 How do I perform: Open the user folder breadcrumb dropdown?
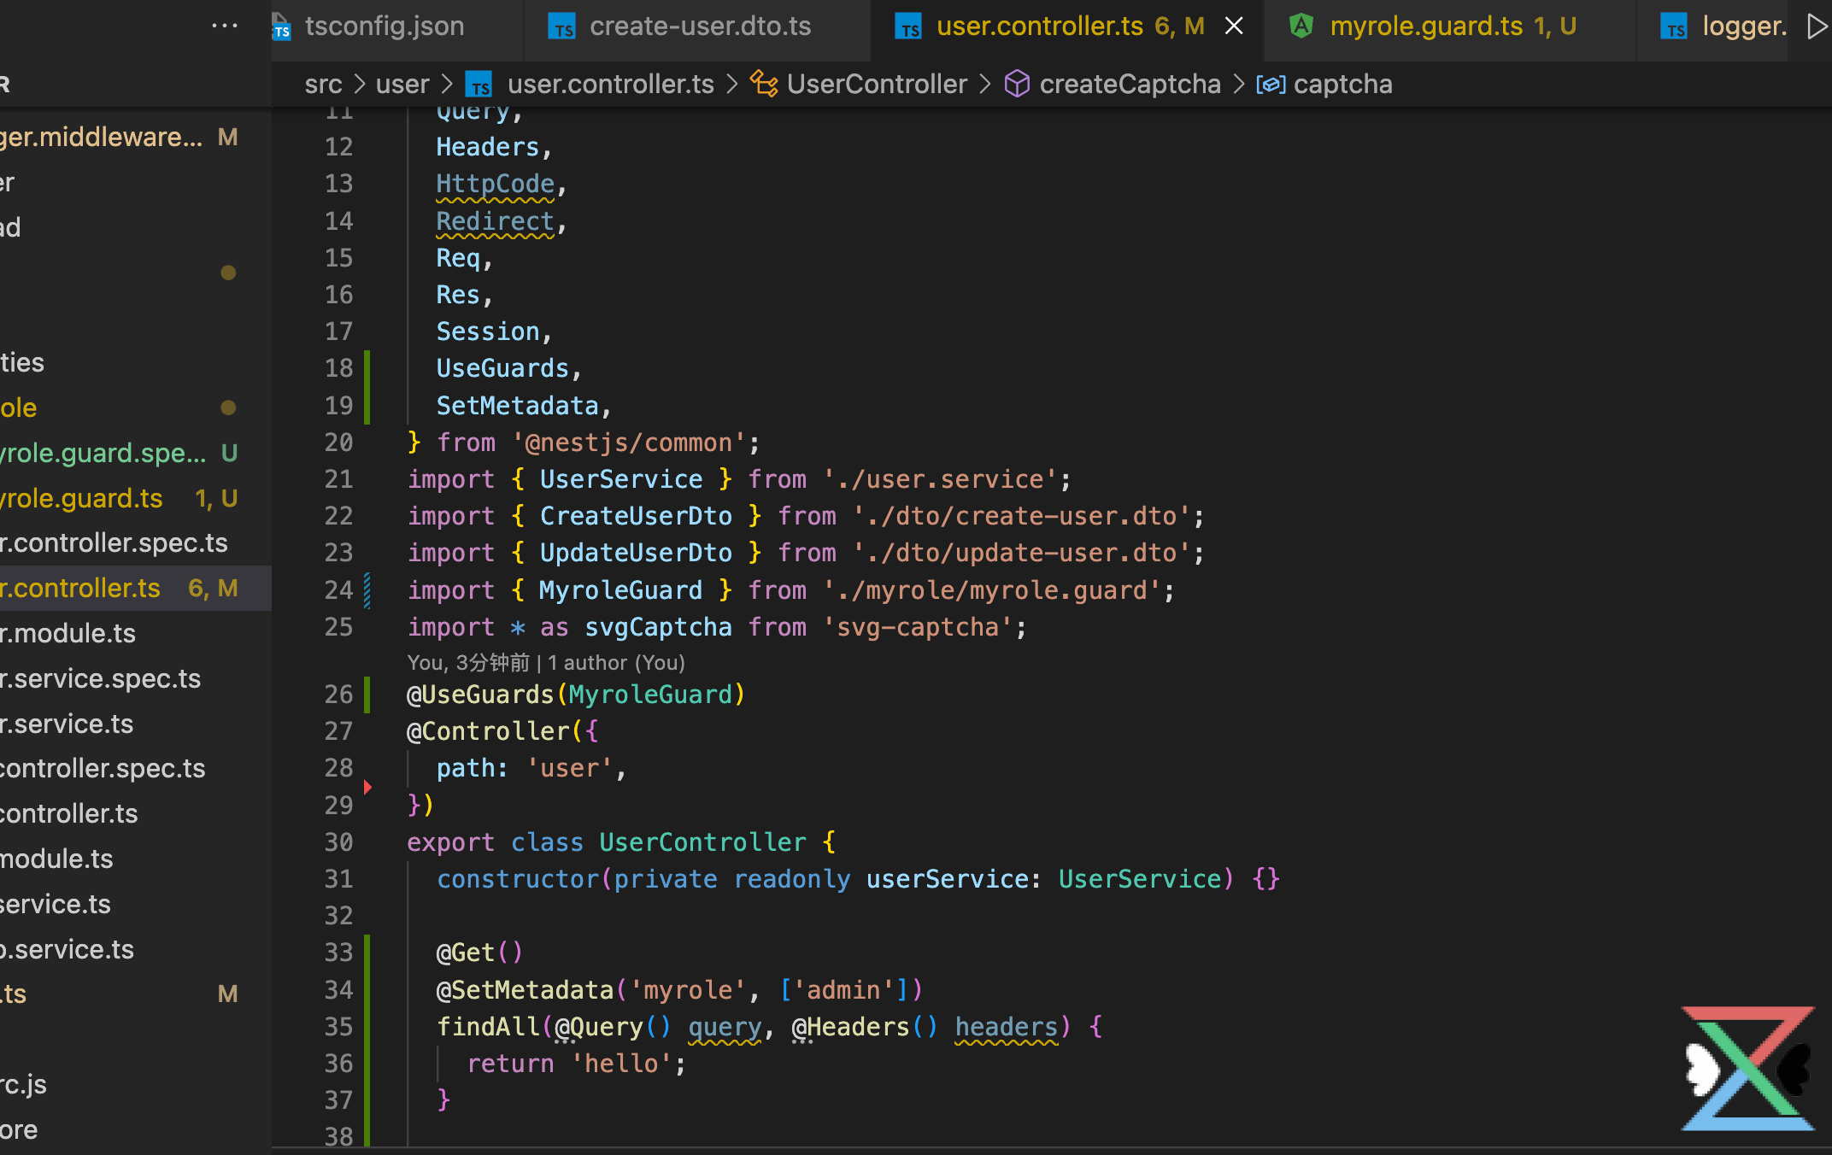pyautogui.click(x=402, y=84)
